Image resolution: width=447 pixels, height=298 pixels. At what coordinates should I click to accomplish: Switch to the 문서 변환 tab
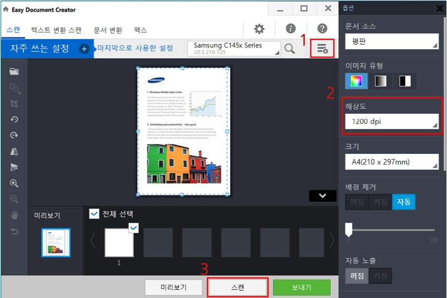pos(108,30)
